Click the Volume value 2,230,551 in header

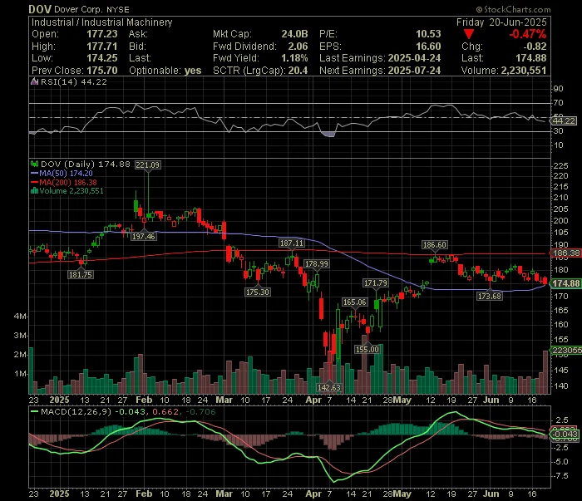coord(524,71)
